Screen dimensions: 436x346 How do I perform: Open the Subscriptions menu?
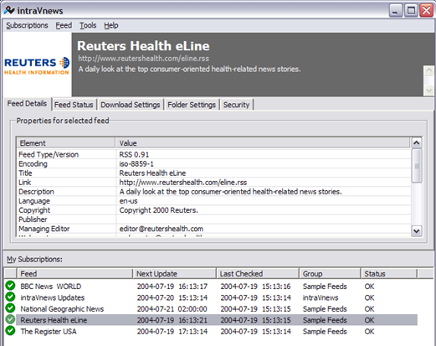tap(27, 25)
